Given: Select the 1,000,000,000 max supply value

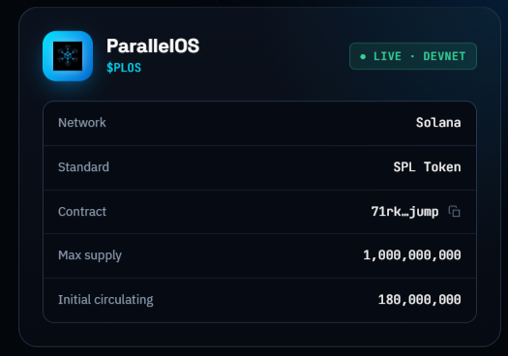Looking at the screenshot, I should coord(412,255).
